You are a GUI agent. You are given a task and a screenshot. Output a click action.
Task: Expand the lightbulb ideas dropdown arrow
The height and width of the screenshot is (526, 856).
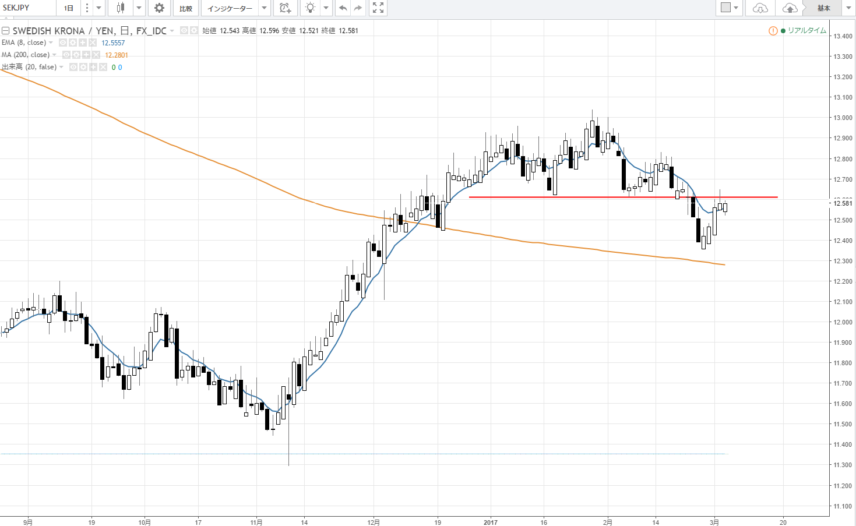pyautogui.click(x=326, y=8)
